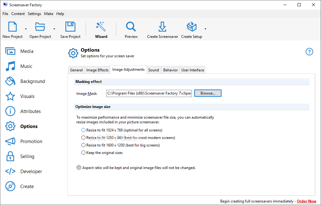Open the File menu
This screenshot has width=321, height=205.
pyautogui.click(x=5, y=14)
